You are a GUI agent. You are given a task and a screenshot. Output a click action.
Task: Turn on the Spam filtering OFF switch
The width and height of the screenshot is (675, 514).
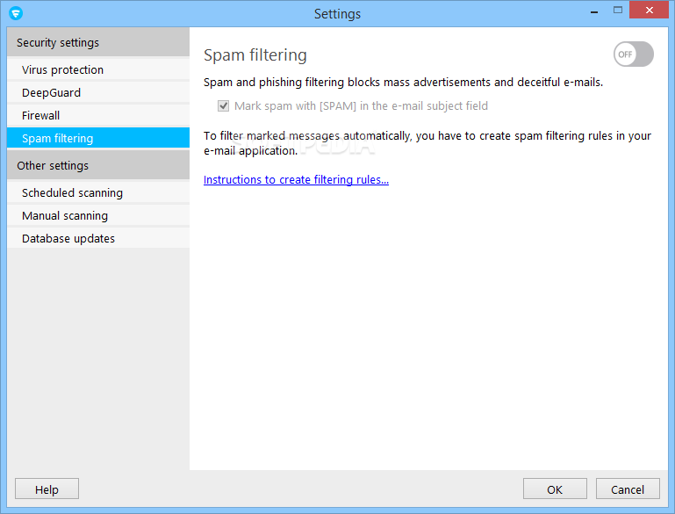click(x=633, y=54)
